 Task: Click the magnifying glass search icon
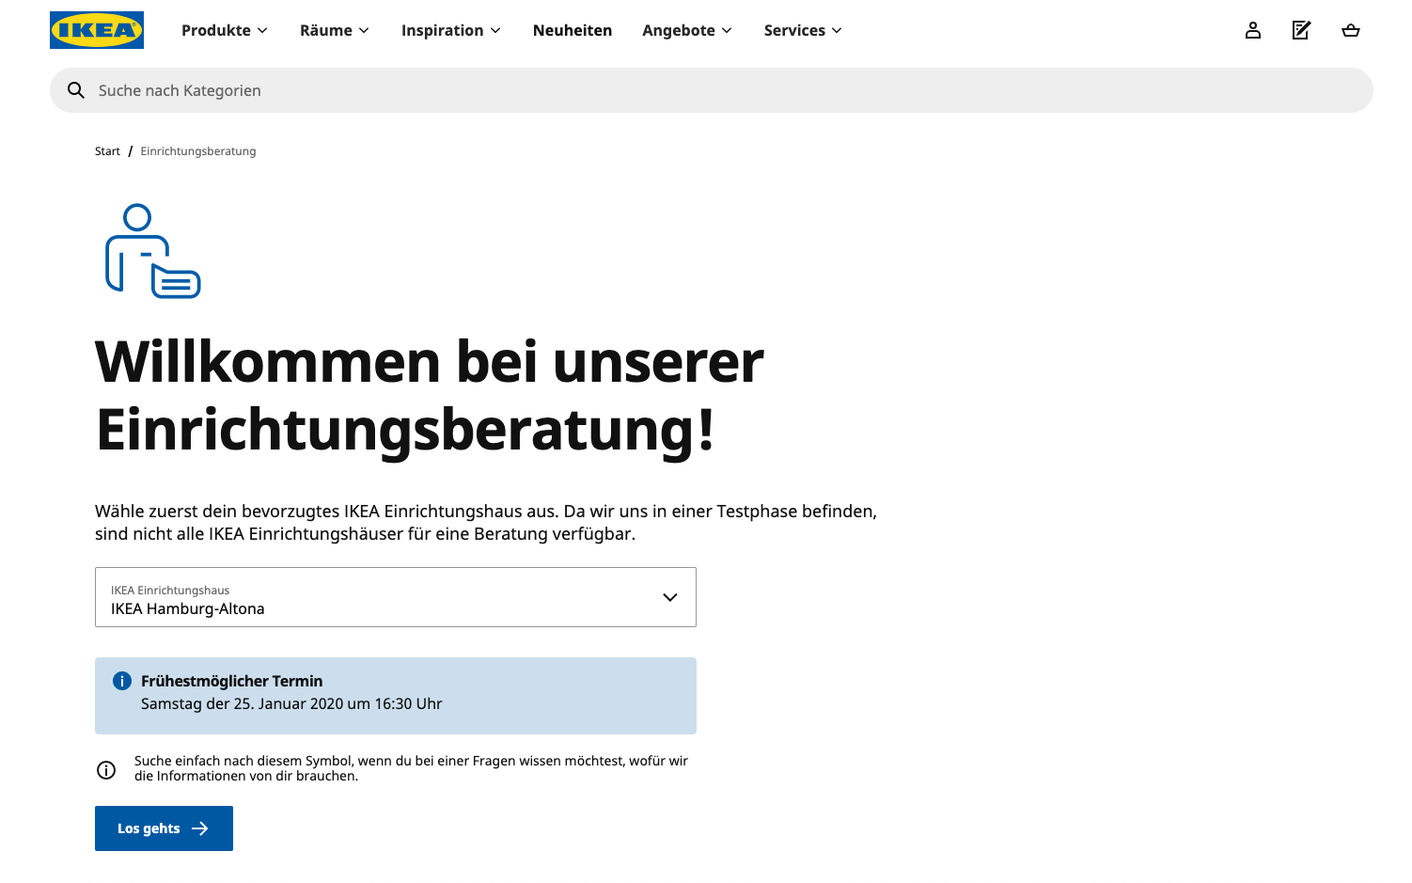pos(76,90)
